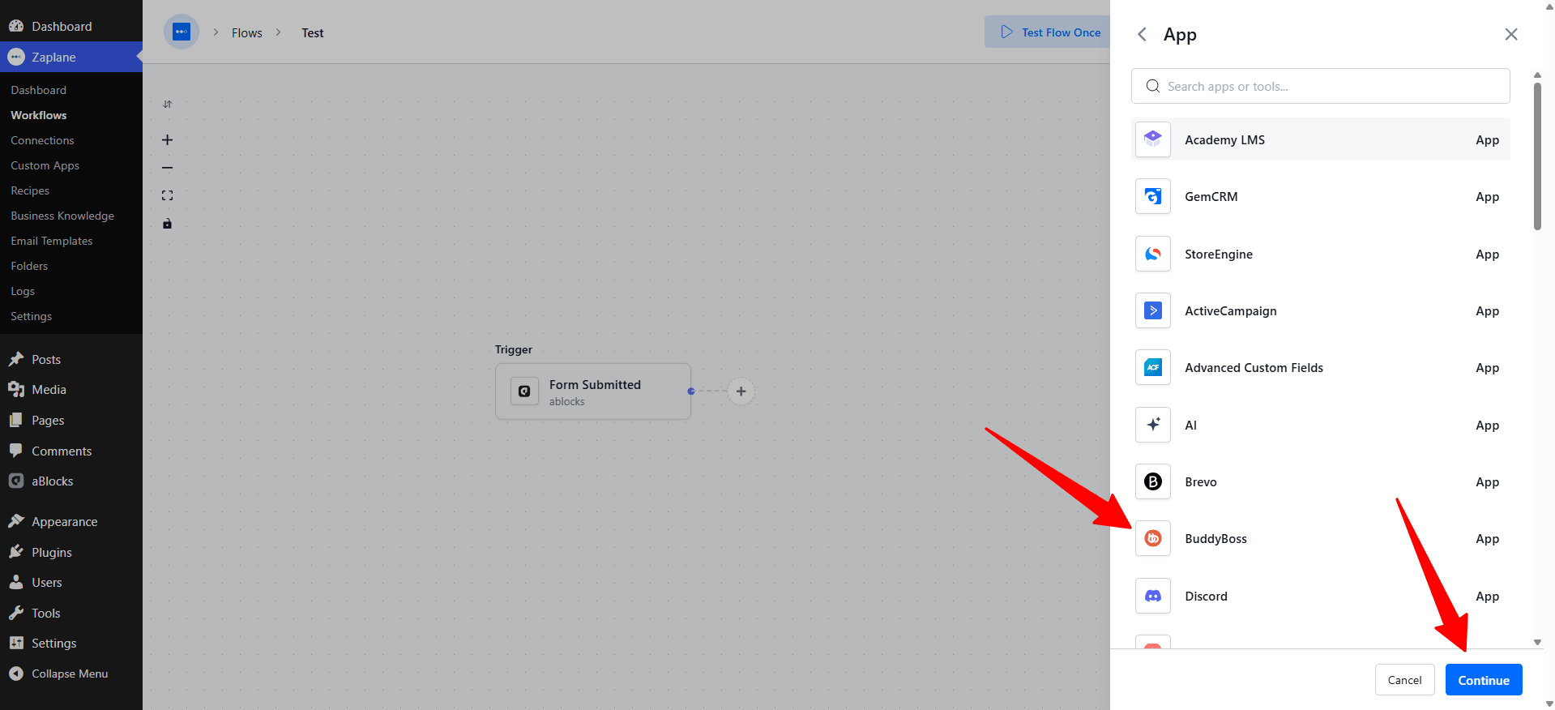Open Folders submenu item
The width and height of the screenshot is (1555, 710).
pyautogui.click(x=29, y=266)
